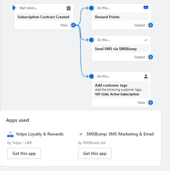This screenshot has height=171, width=170.
Task: Click the SMSBump app logo in Apps used
Action: coord(81,134)
